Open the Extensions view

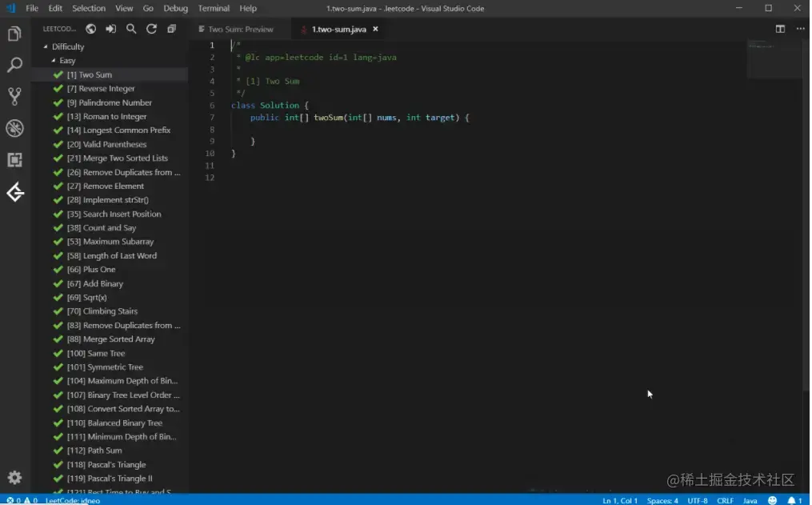click(x=14, y=160)
